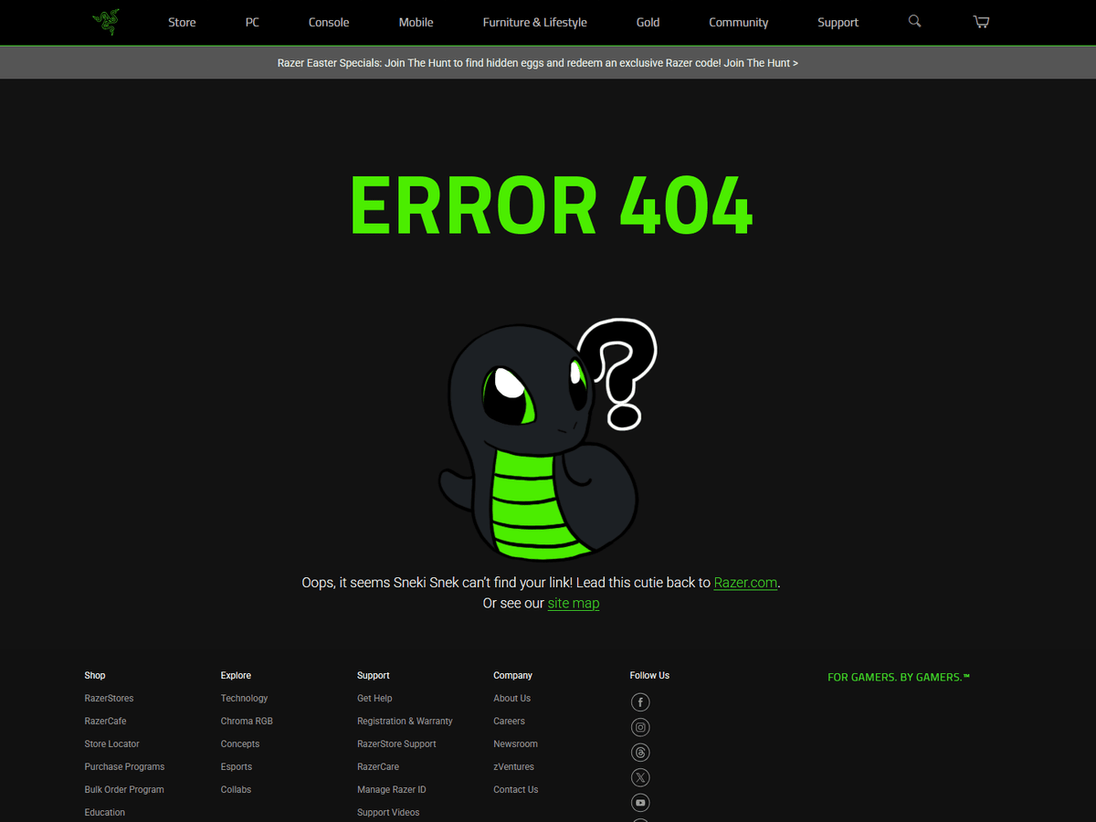Open Store Locator footer link
The width and height of the screenshot is (1096, 822).
(x=111, y=744)
